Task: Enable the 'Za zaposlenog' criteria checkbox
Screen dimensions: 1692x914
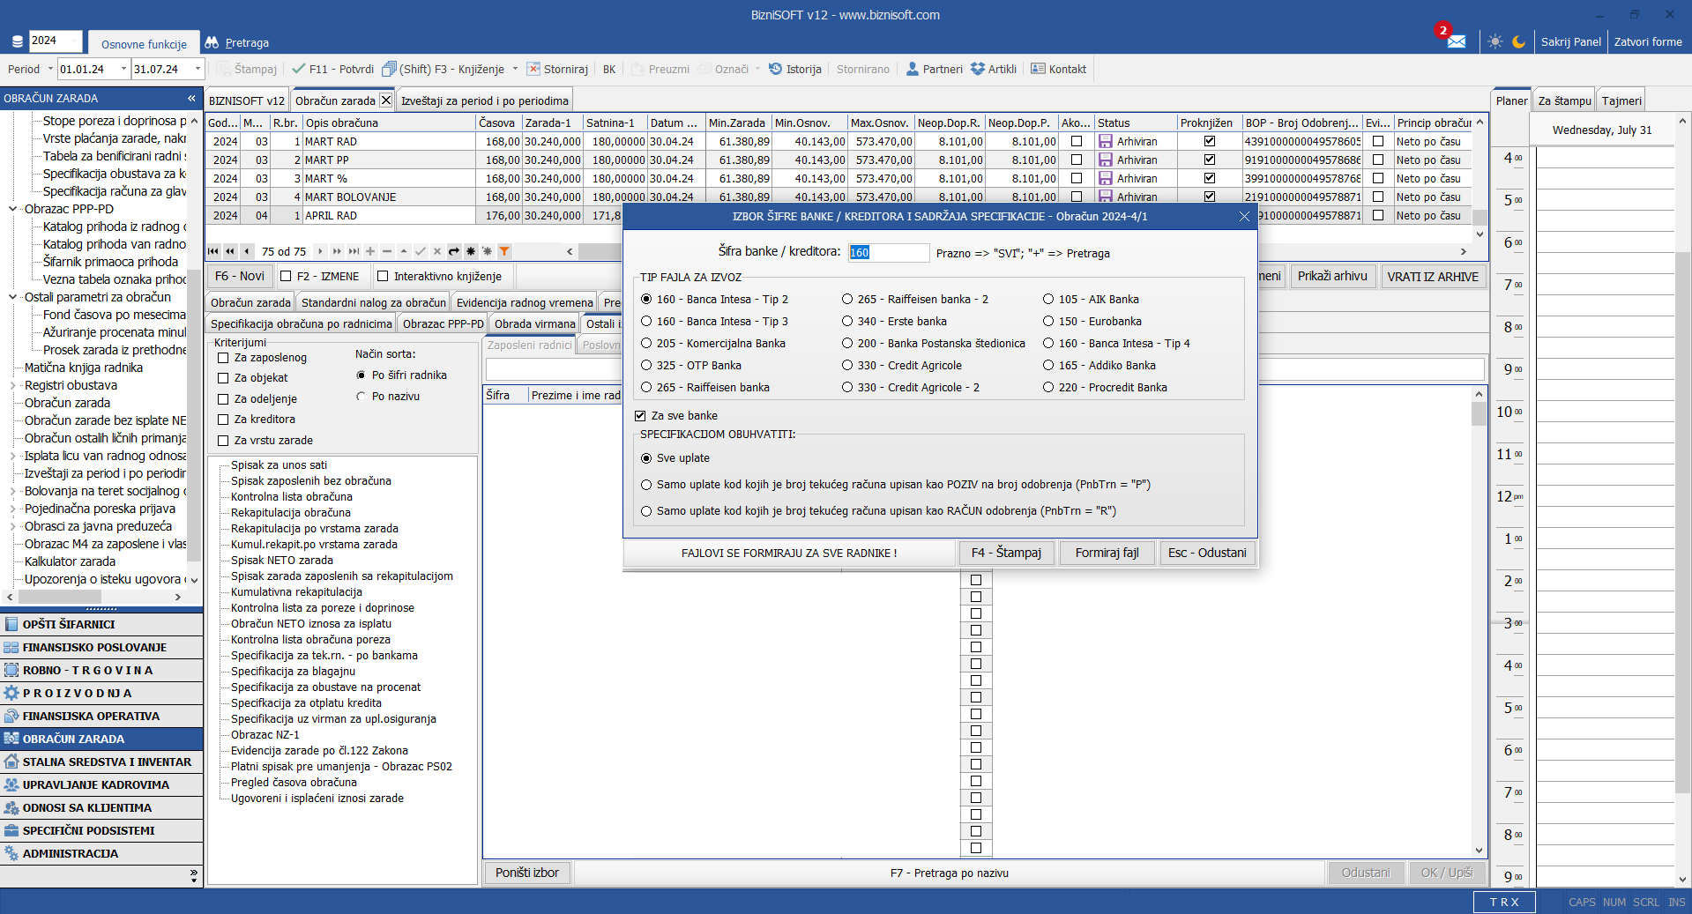Action: point(223,358)
